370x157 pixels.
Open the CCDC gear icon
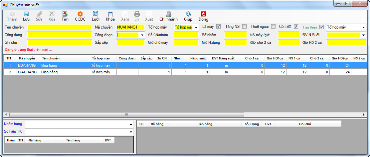(80, 14)
